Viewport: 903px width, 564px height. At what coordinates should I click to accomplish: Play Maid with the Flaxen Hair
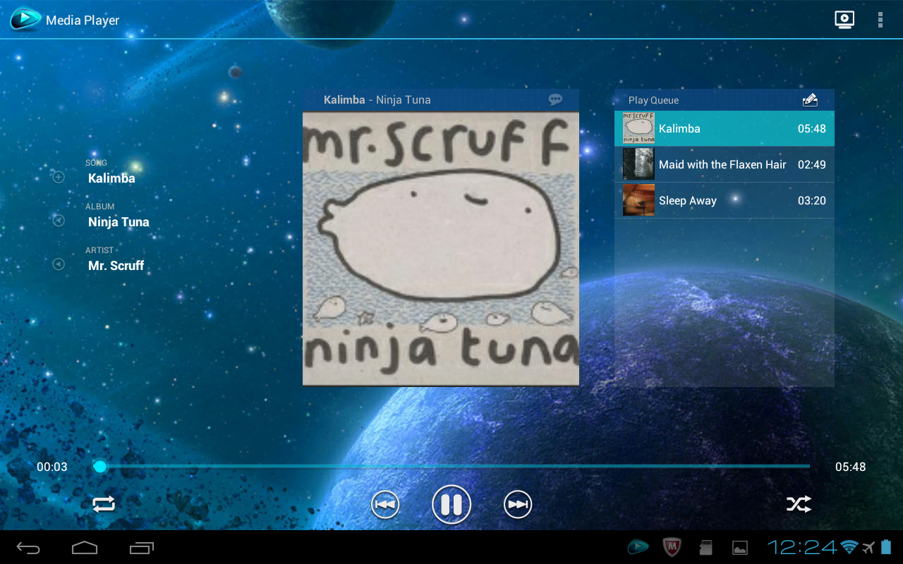(725, 164)
